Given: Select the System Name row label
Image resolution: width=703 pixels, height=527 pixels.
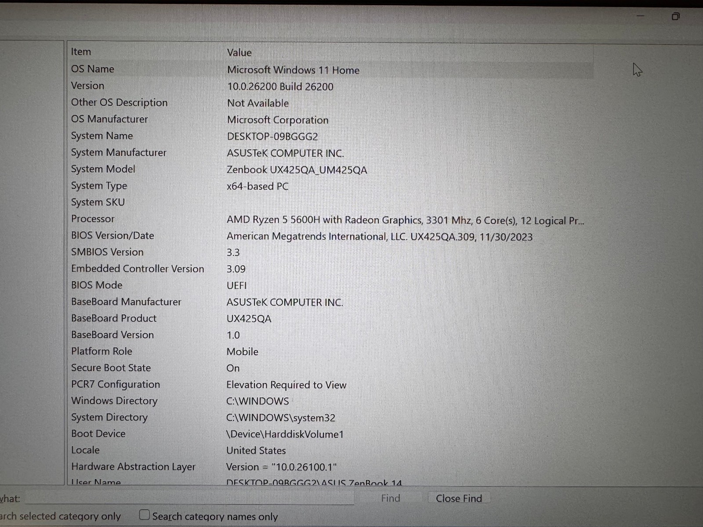Looking at the screenshot, I should tap(101, 136).
